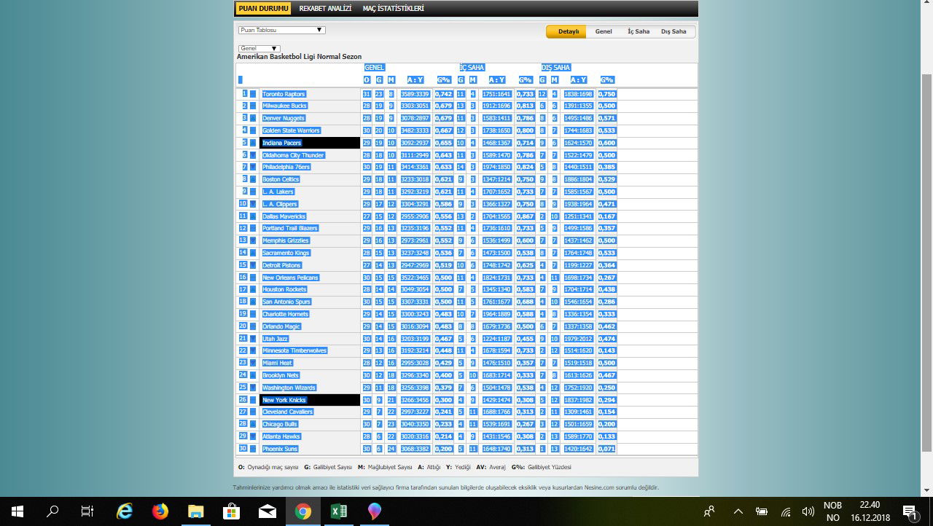Open the Cleveland Cavaliers link

[288, 412]
